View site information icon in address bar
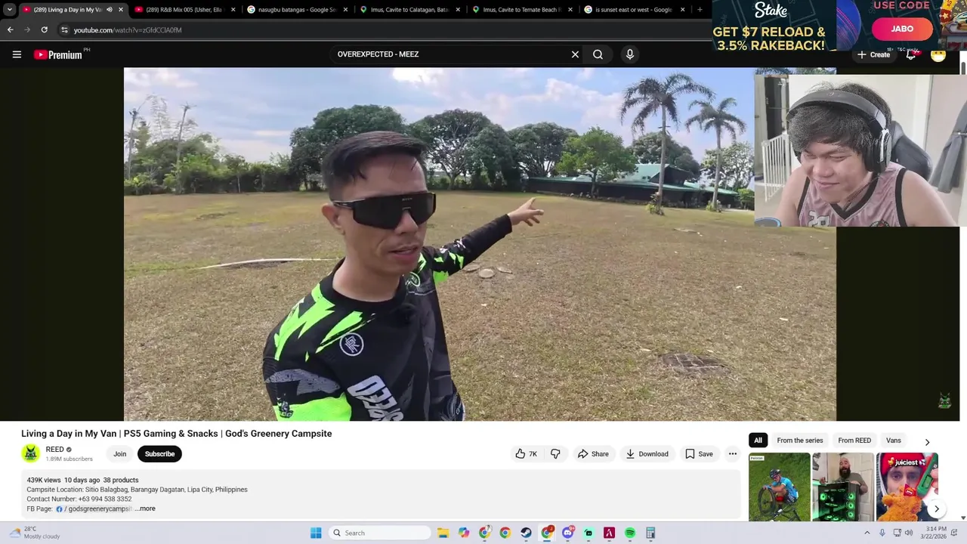967x544 pixels. click(64, 29)
